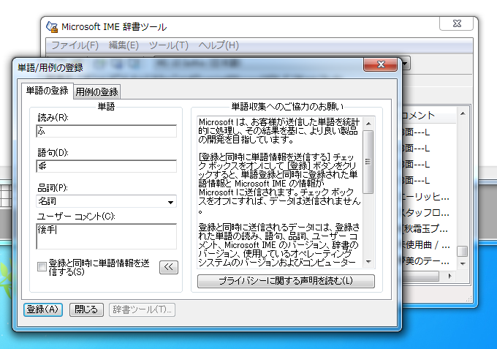Screen dimensions: 497x349
Task: Switch to the 用例の登録 tab
Action: pyautogui.click(x=96, y=92)
